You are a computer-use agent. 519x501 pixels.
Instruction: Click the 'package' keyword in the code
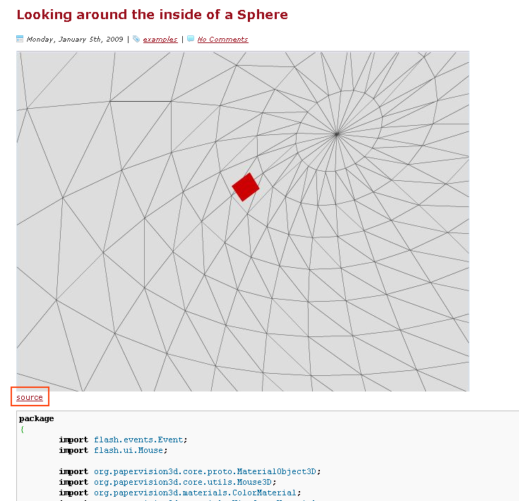[37, 418]
